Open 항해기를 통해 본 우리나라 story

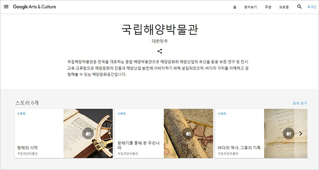(x=164, y=133)
